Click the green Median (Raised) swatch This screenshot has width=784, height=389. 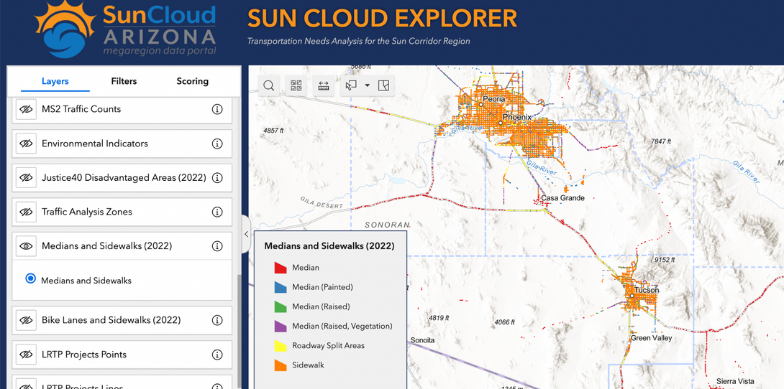[x=280, y=306]
